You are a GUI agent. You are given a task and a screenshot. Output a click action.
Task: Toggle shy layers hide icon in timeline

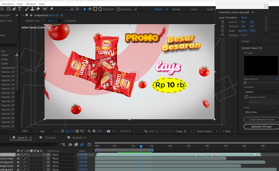70,145
